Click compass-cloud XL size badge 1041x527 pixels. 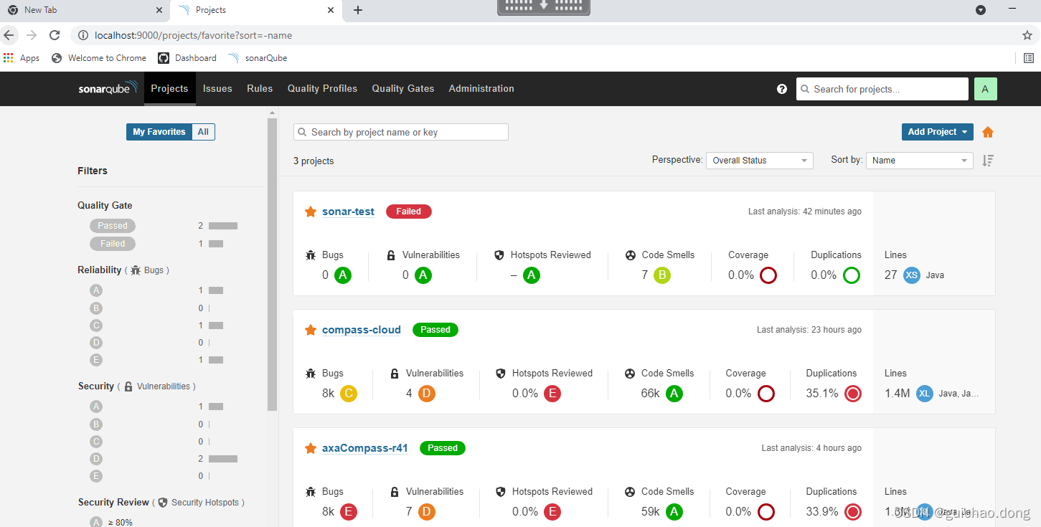pyautogui.click(x=925, y=393)
